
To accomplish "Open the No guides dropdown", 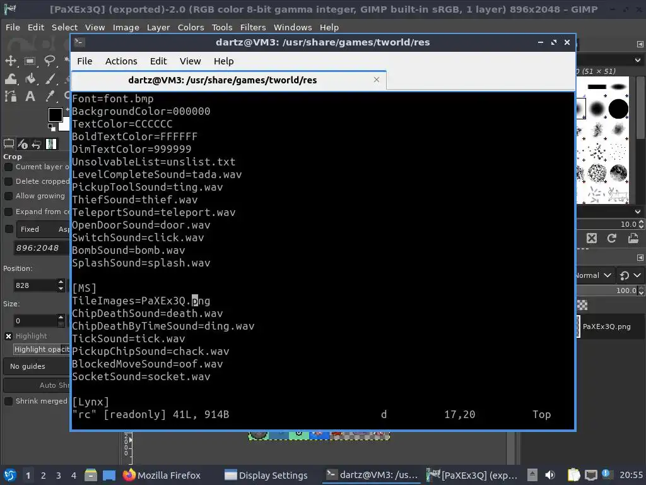I will [37, 366].
